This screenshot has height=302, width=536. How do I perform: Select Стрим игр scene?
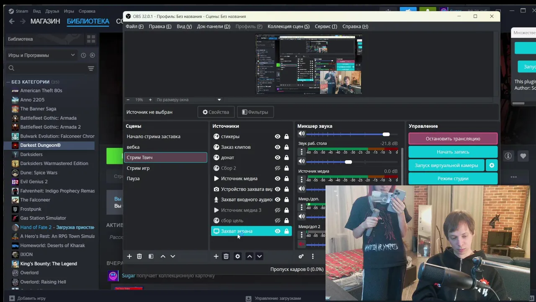[x=165, y=168]
